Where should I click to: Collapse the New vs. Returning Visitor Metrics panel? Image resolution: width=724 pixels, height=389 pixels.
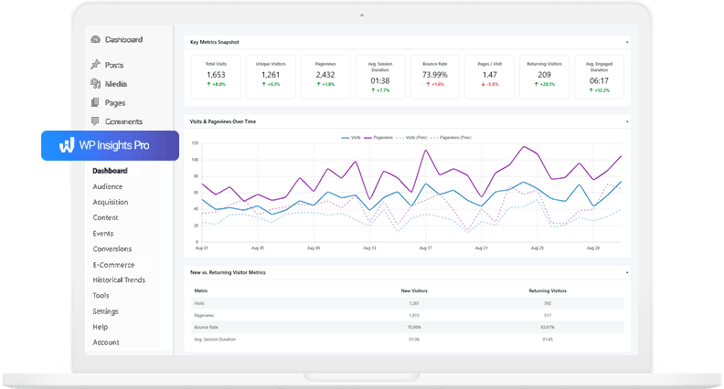tap(627, 273)
